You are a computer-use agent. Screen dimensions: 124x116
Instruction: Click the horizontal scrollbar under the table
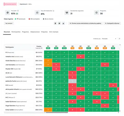57,113
